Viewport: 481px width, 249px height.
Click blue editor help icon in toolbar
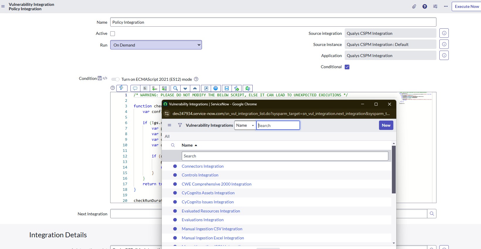coord(216,88)
